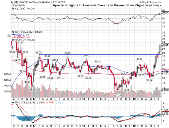169x128 pixels.
Task: Select the 'VanEck Vectors Gold Miners ETF' name
Action: point(38,2)
